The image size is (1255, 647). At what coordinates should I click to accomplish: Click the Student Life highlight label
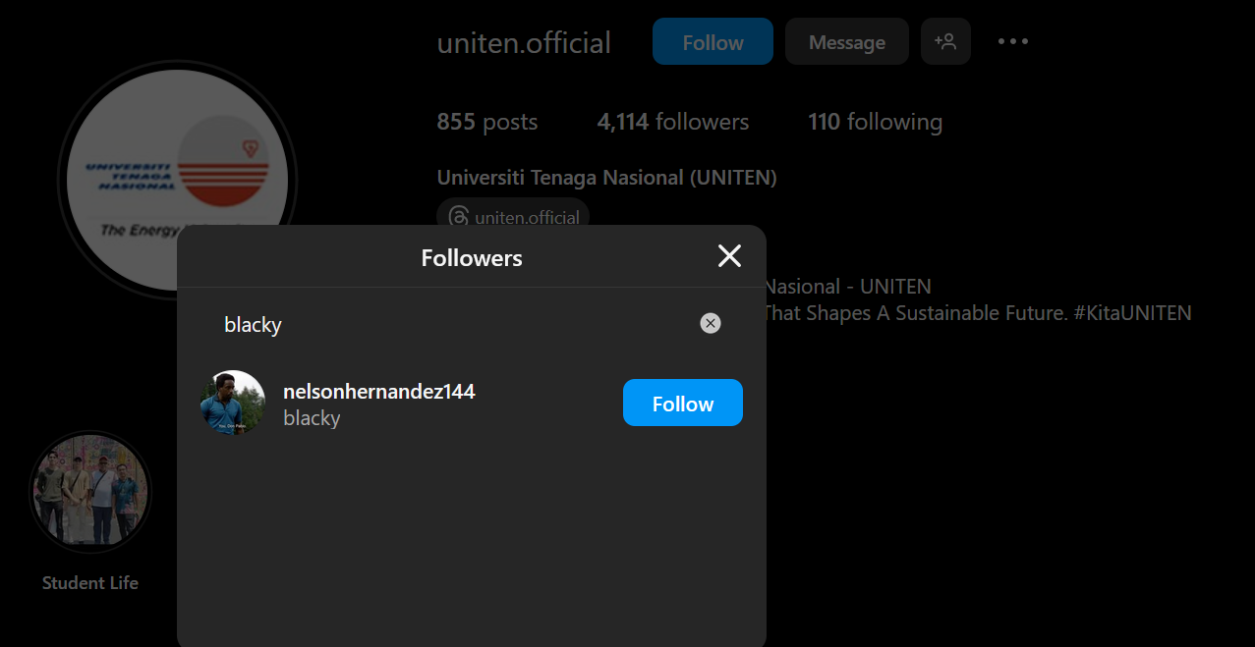tap(90, 583)
